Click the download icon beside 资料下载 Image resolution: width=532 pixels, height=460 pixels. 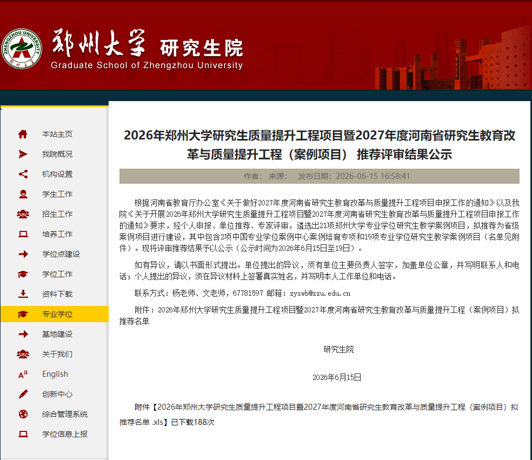pos(23,294)
